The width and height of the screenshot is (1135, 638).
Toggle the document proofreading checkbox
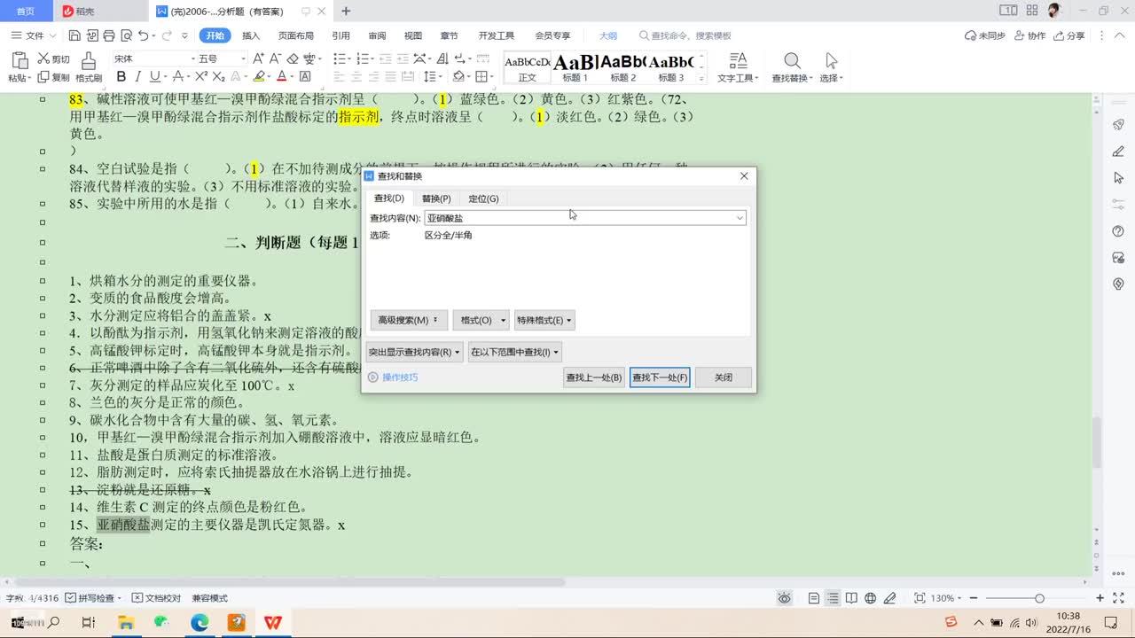point(137,598)
